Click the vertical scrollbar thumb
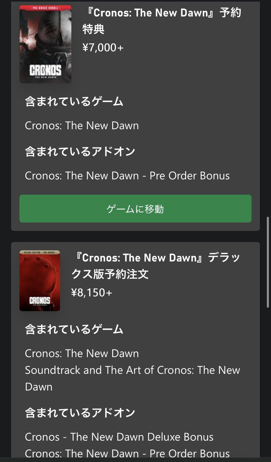Viewport: 271px width, 462px height. [268, 262]
